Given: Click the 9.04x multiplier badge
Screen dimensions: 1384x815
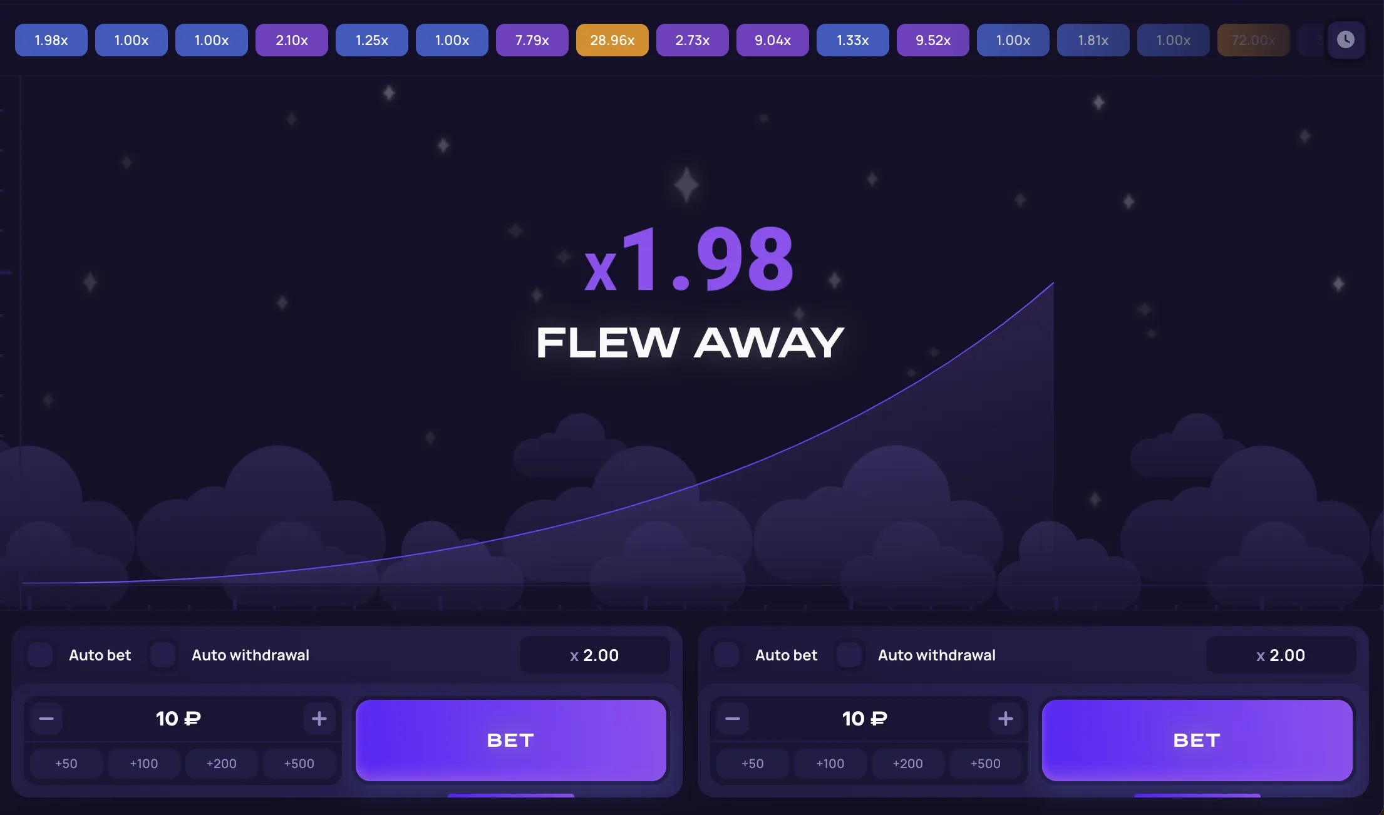Looking at the screenshot, I should 772,40.
